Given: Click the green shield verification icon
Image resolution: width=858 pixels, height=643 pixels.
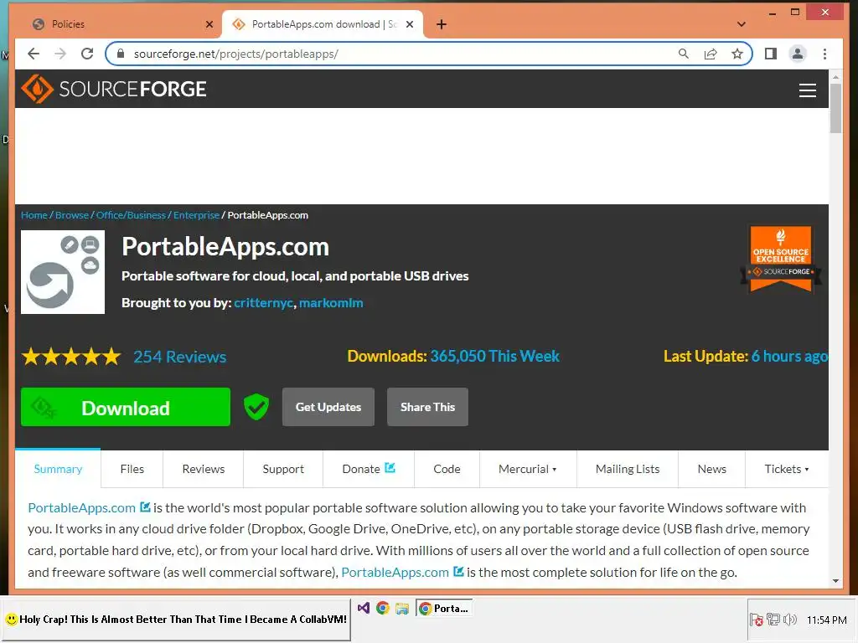Looking at the screenshot, I should [256, 407].
